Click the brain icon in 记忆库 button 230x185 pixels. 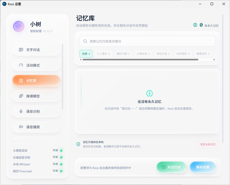21,81
